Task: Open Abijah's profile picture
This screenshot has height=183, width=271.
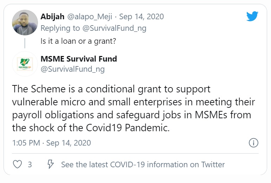Action: 25,22
